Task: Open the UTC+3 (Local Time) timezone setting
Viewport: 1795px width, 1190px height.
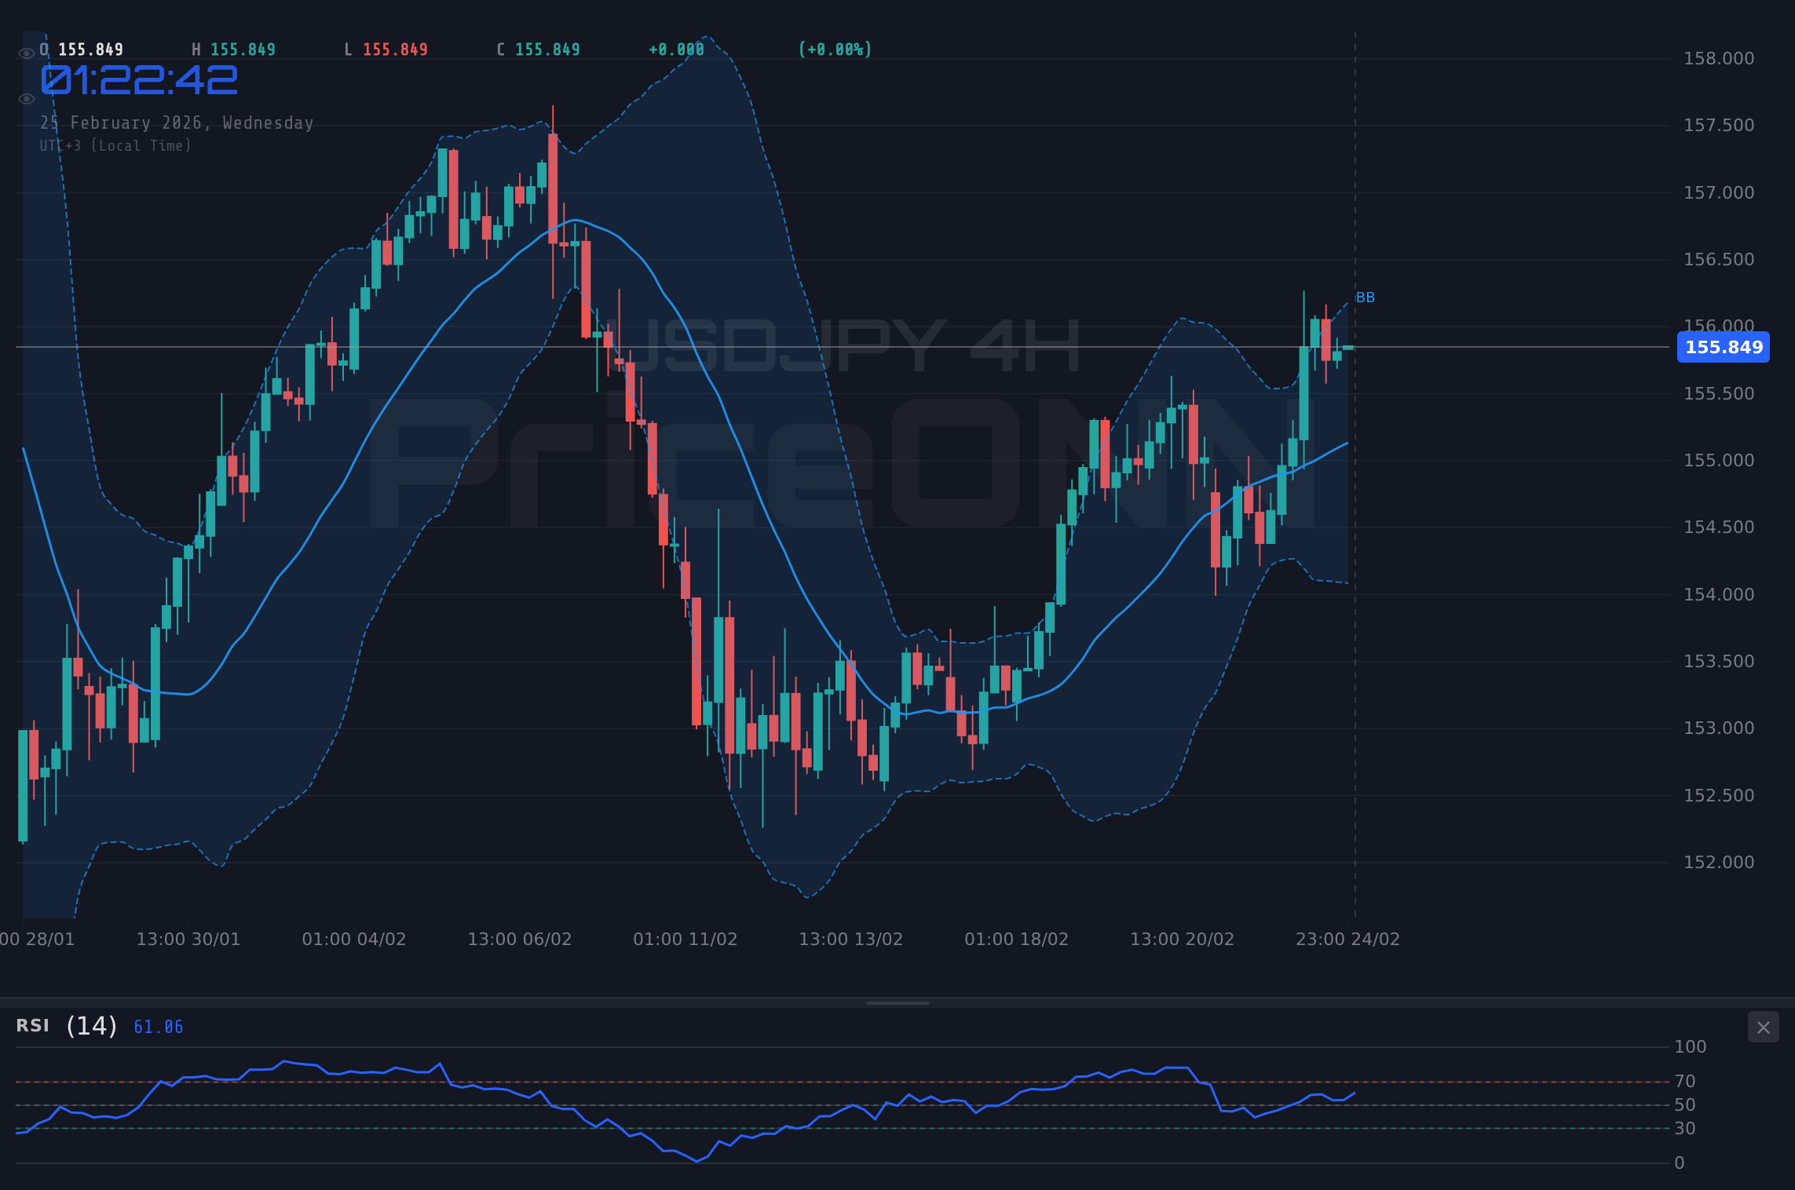Action: point(116,146)
